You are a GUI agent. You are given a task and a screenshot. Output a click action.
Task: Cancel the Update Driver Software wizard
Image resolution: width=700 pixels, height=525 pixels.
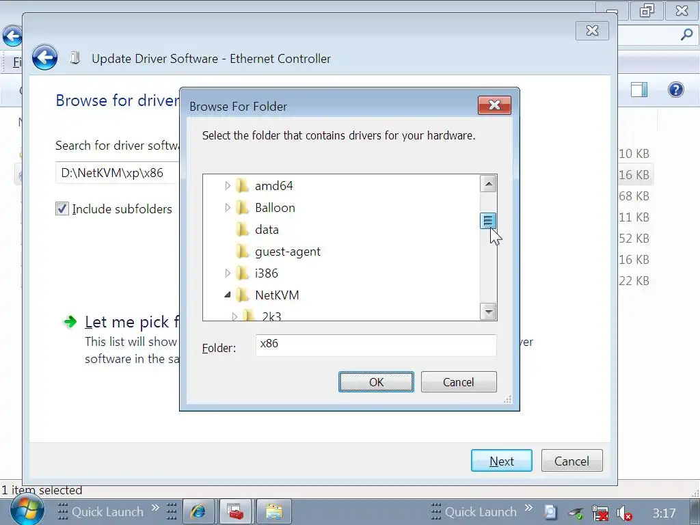[571, 461]
